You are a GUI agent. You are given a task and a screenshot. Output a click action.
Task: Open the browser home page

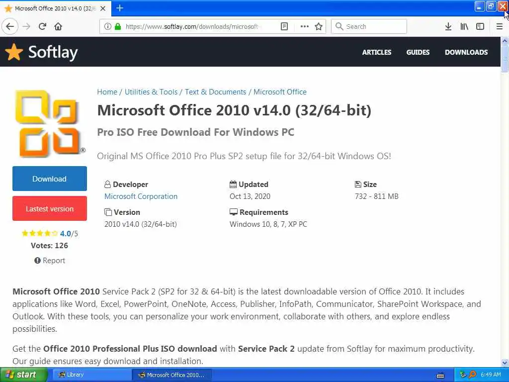click(58, 26)
